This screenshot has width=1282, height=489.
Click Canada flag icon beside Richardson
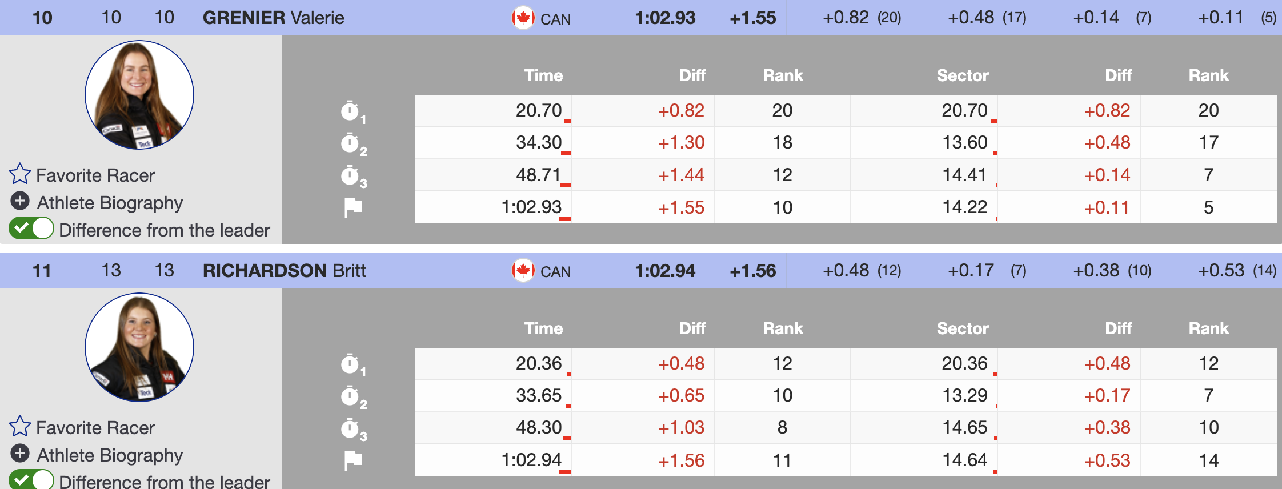[x=523, y=270]
